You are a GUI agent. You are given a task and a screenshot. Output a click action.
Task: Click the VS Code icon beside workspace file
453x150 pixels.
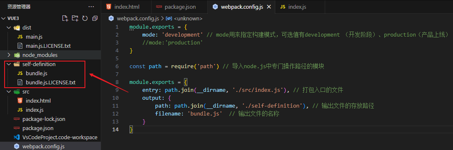[17, 137]
